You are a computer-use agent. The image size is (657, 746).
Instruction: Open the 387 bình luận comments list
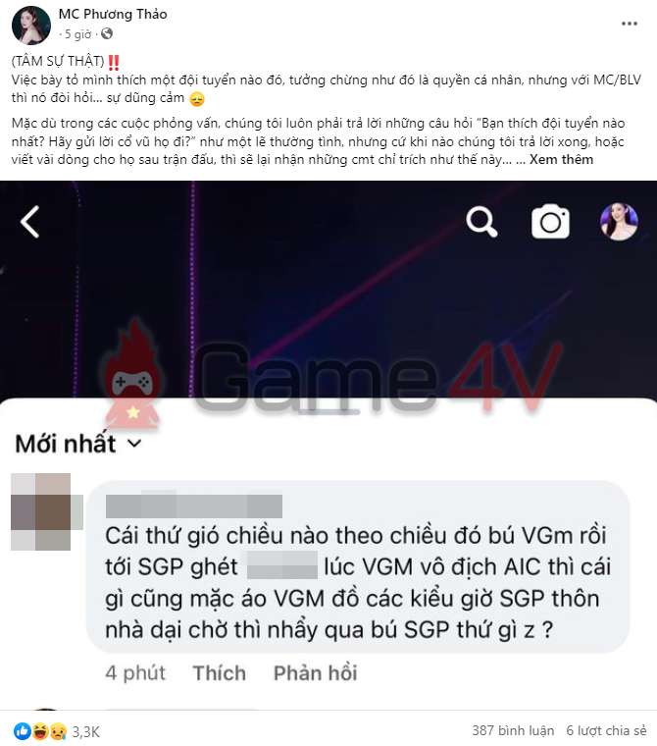(x=513, y=730)
